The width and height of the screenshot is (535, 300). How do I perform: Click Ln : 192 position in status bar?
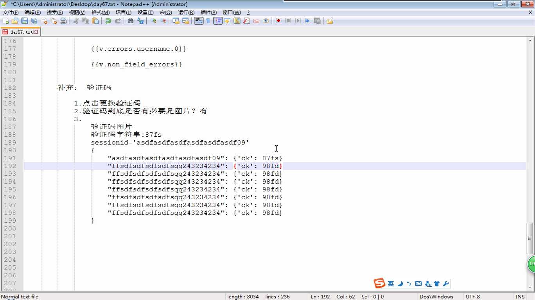click(320, 297)
